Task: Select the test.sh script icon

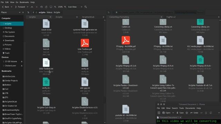Action: [x=46, y=43]
